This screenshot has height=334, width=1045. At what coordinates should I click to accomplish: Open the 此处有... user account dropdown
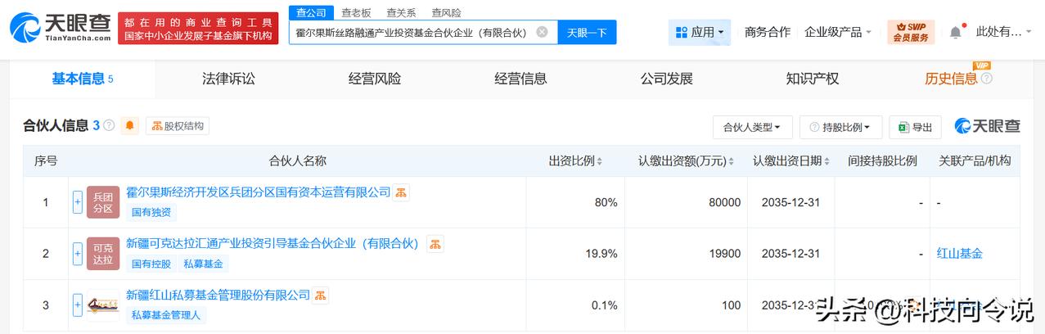point(1004,32)
